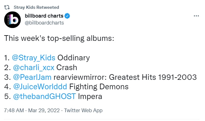The image size is (205, 121).
Task: Open the @billboardcharts handle
Action: tap(44, 23)
